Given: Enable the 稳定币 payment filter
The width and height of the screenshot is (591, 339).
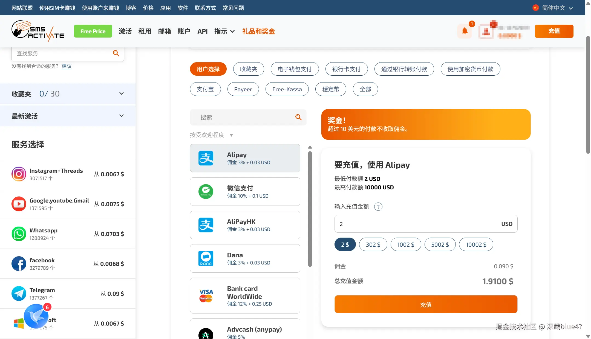Looking at the screenshot, I should pyautogui.click(x=331, y=89).
